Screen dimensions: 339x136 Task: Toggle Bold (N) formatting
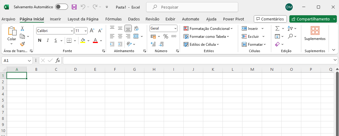40,40
